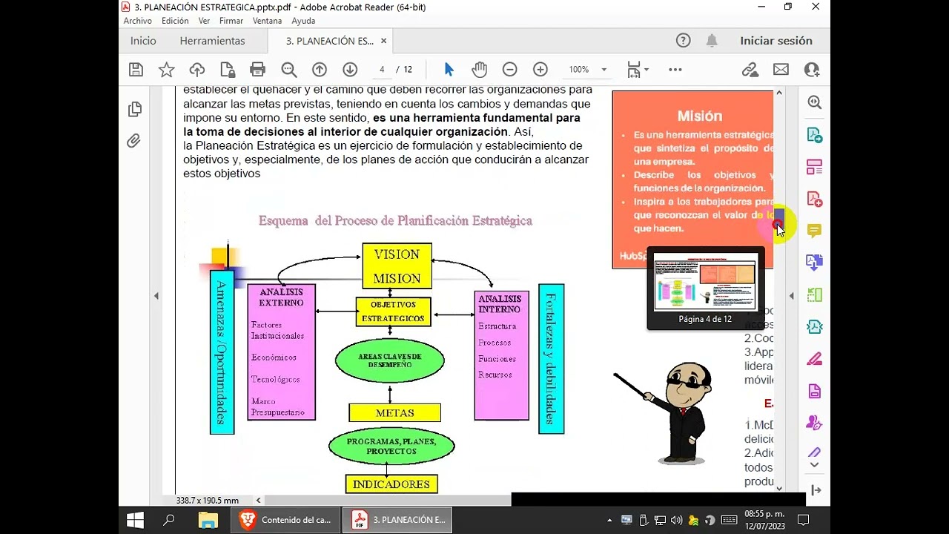Print the document with the printer icon
This screenshot has width=949, height=534.
[258, 70]
